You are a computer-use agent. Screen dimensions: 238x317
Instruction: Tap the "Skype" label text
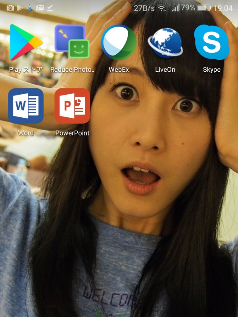pyautogui.click(x=212, y=70)
